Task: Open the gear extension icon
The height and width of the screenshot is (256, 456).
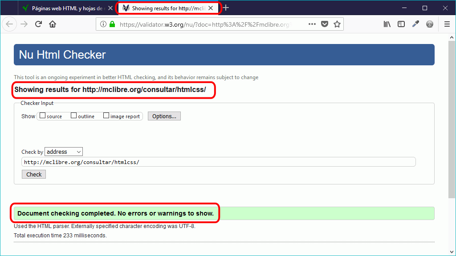Action: (430, 24)
